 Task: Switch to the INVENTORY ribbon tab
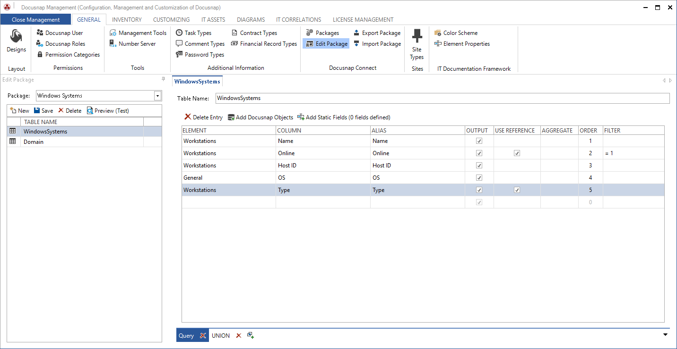tap(127, 20)
